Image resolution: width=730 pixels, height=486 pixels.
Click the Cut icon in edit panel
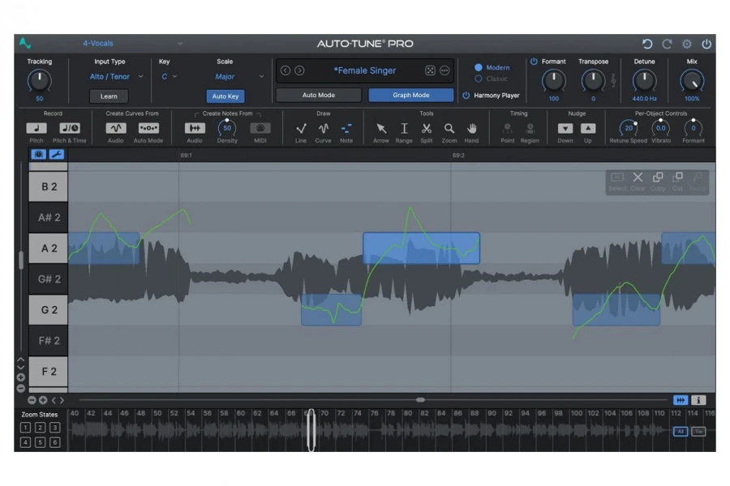point(677,177)
